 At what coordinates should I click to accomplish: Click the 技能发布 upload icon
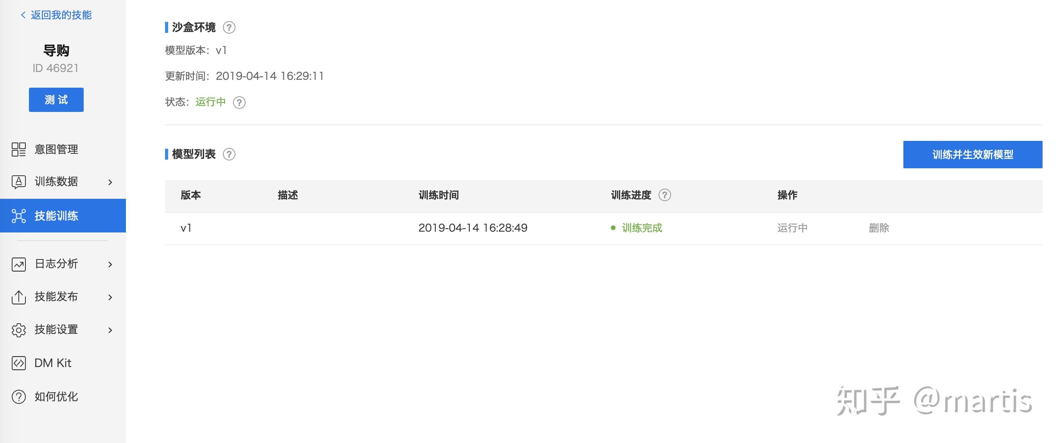click(x=18, y=297)
